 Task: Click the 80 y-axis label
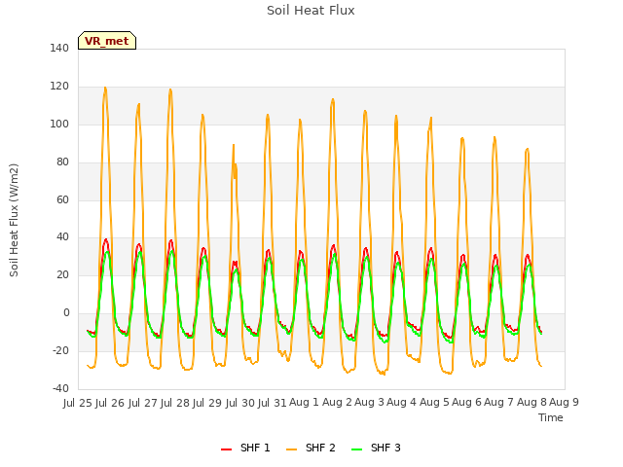tap(62, 162)
